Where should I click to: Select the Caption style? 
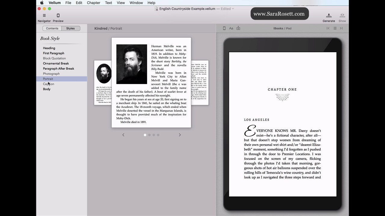point(48,84)
